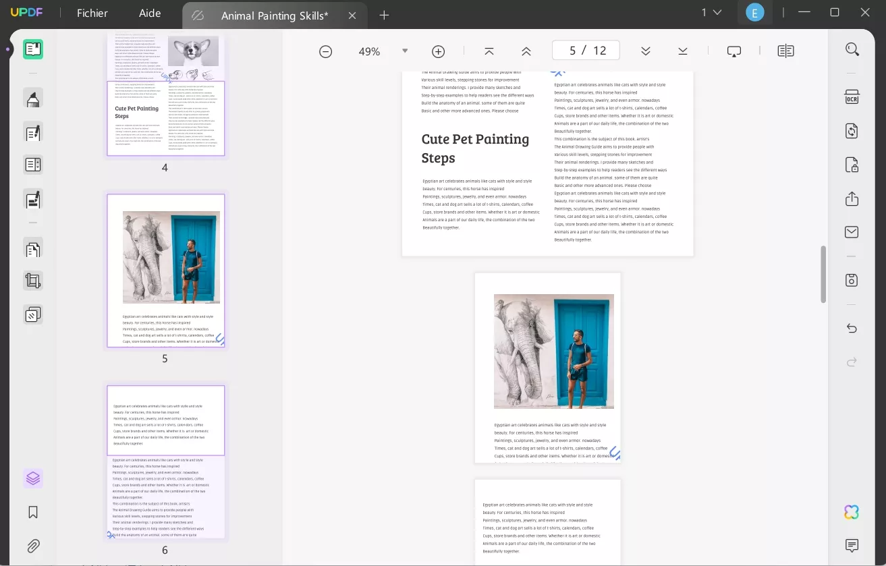886x566 pixels.
Task: Switch to the Animal Painting Skills tab
Action: (x=275, y=15)
